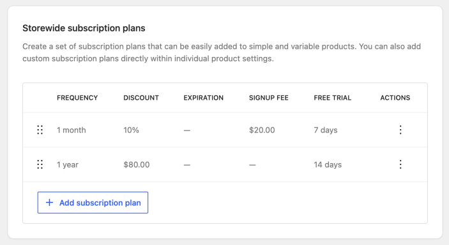Image resolution: width=449 pixels, height=245 pixels.
Task: Click plus icon on Add subscription plan
Action: pyautogui.click(x=50, y=203)
